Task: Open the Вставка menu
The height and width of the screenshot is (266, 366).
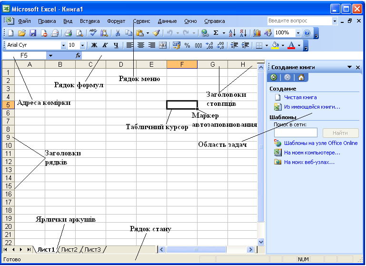Action: pyautogui.click(x=90, y=21)
